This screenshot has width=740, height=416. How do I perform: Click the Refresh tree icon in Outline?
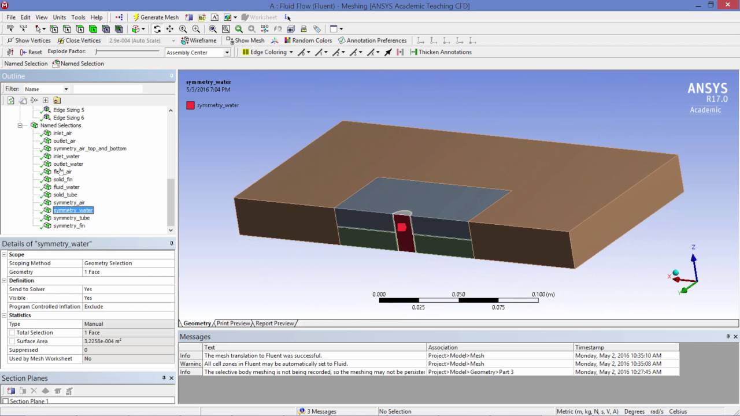pos(10,100)
